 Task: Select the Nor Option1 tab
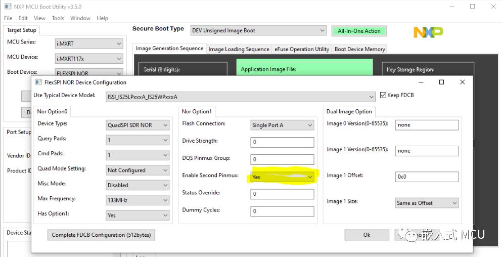click(x=197, y=111)
